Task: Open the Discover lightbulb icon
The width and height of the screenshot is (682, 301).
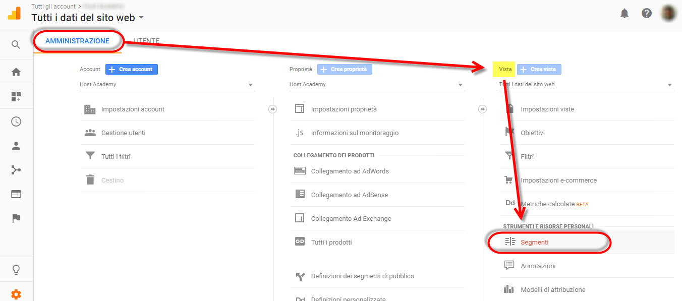Action: click(16, 269)
